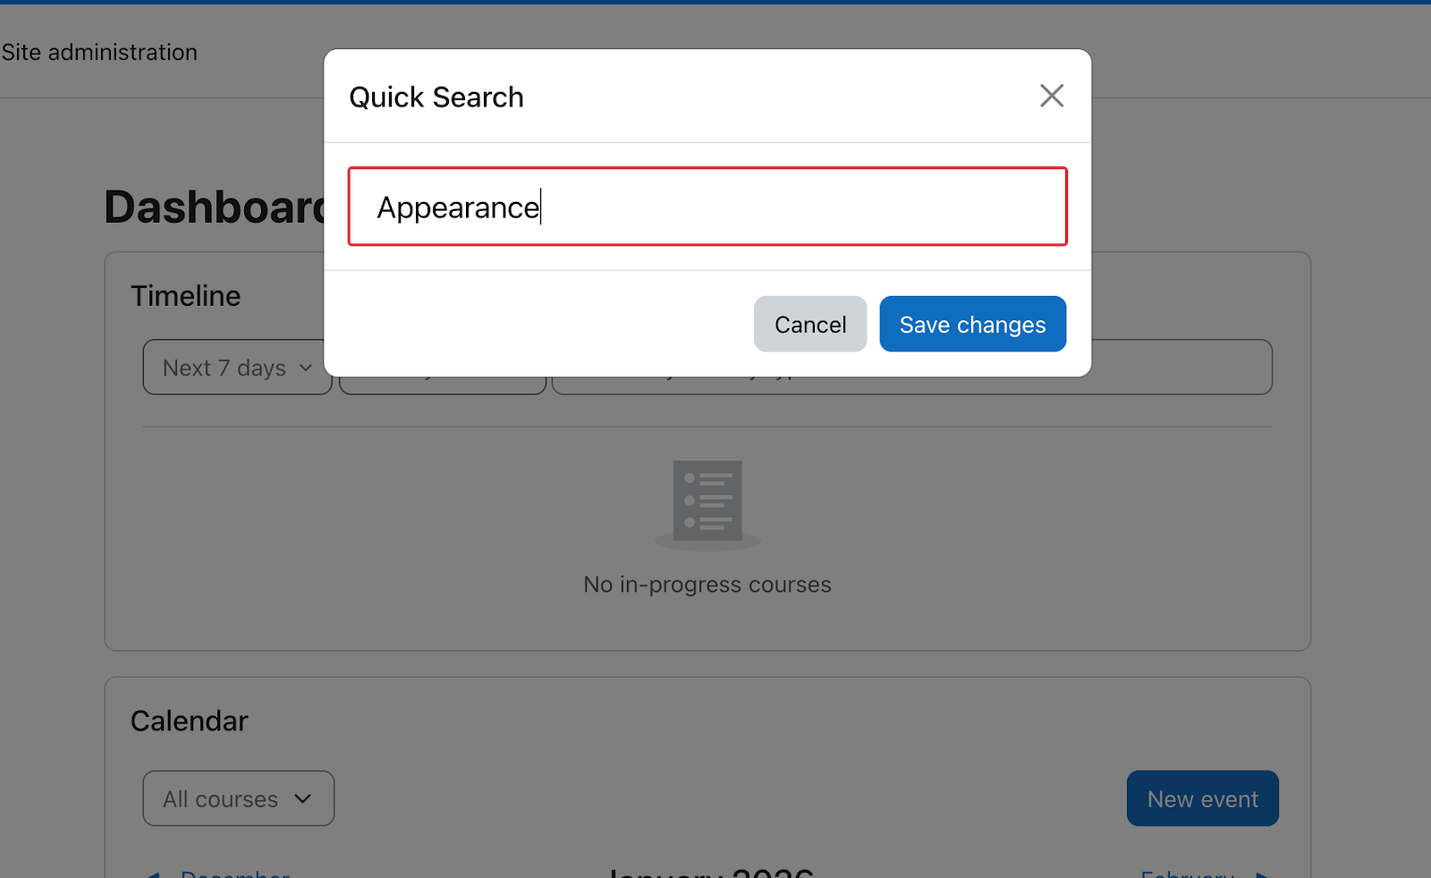Viewport: 1431px width, 878px height.
Task: Click the Timeline section header
Action: tap(185, 295)
